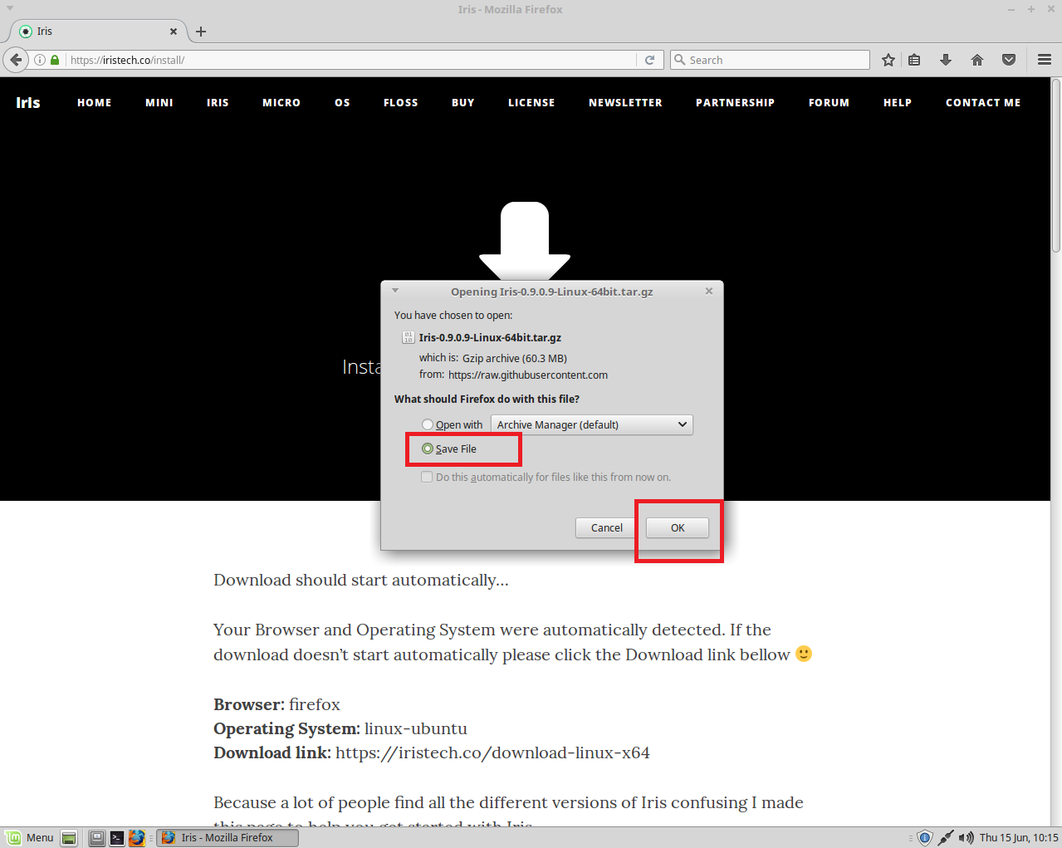Screen dimensions: 1062x848
Task: Select the Iris browser tab
Action: coord(98,32)
